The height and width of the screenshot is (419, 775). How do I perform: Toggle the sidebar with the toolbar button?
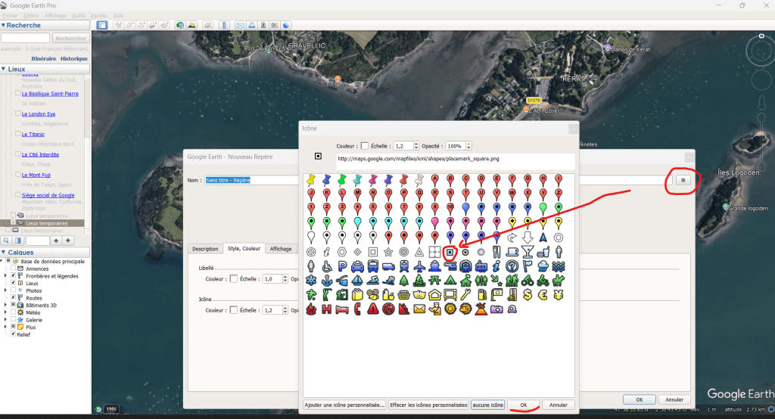102,25
